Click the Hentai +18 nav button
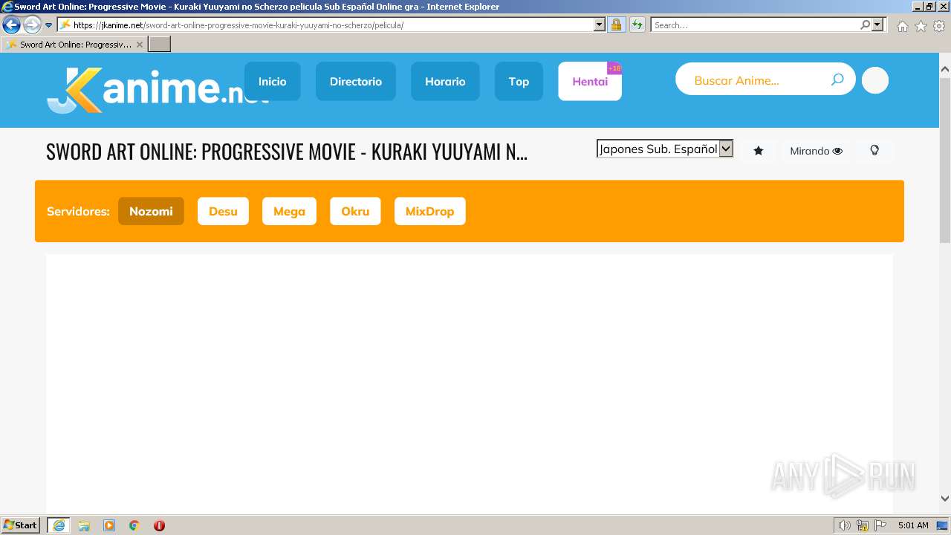 [x=590, y=81]
